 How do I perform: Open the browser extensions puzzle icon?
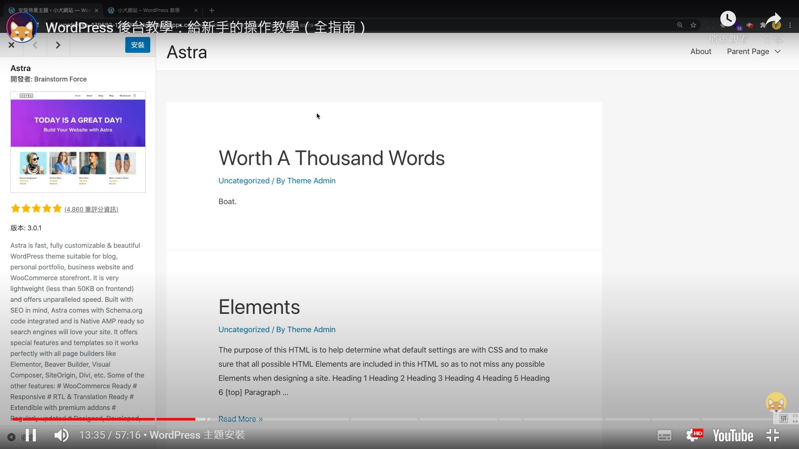[x=763, y=25]
